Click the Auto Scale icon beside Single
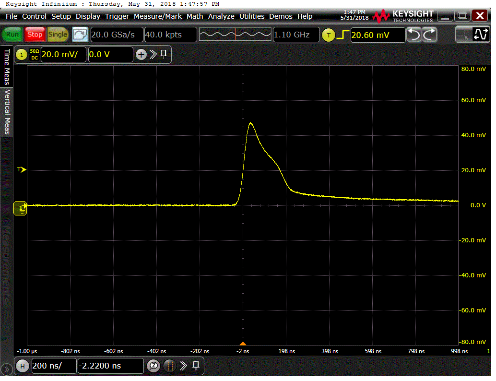The width and height of the screenshot is (496, 381). [x=80, y=35]
